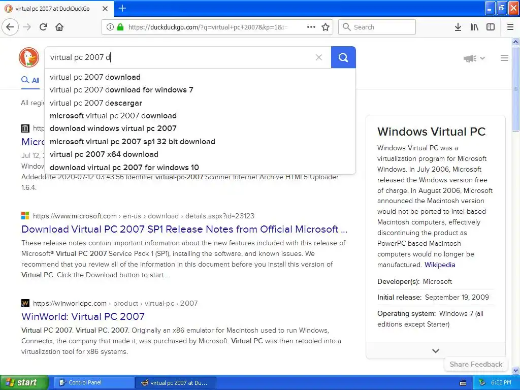Expand the Windows Virtual PC info panel

point(435,350)
